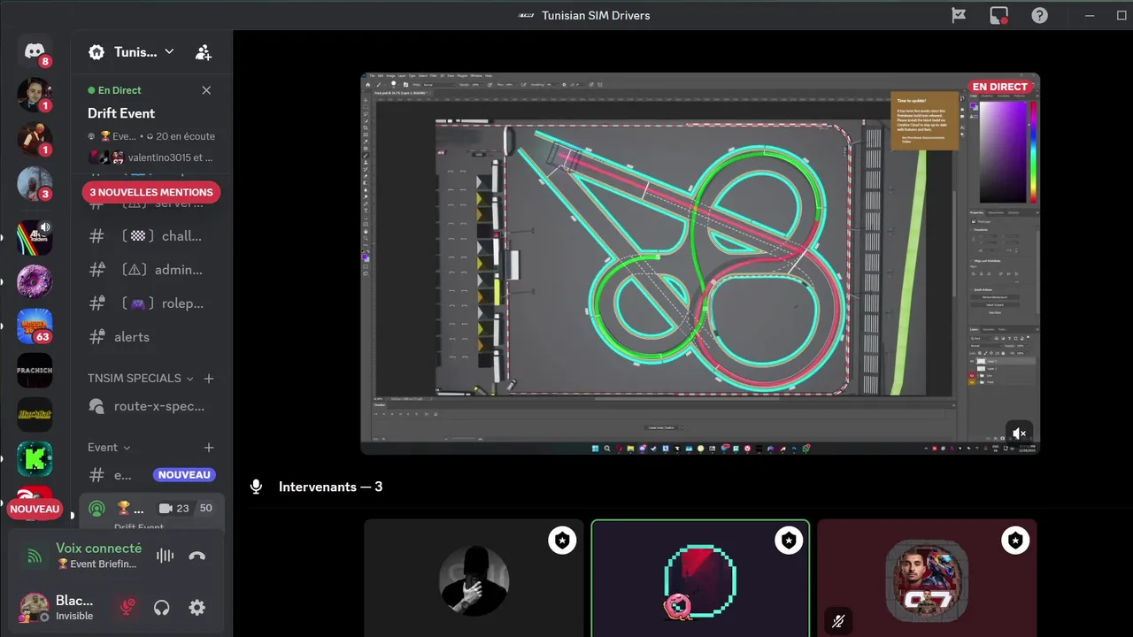Toggle noise suppression waveform icon
The image size is (1133, 637).
coord(165,556)
